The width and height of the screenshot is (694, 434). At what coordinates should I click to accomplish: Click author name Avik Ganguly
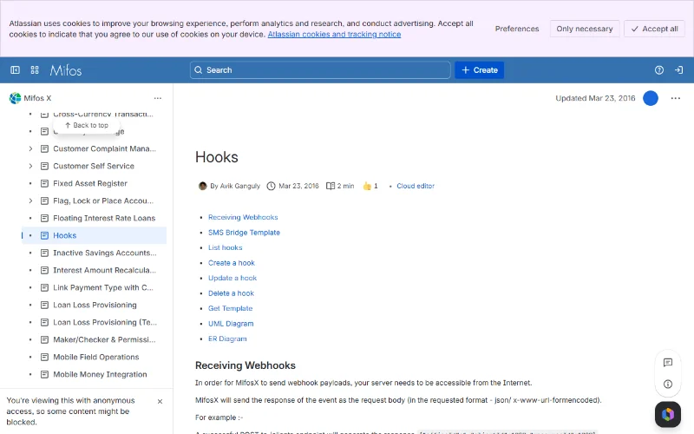pyautogui.click(x=240, y=186)
